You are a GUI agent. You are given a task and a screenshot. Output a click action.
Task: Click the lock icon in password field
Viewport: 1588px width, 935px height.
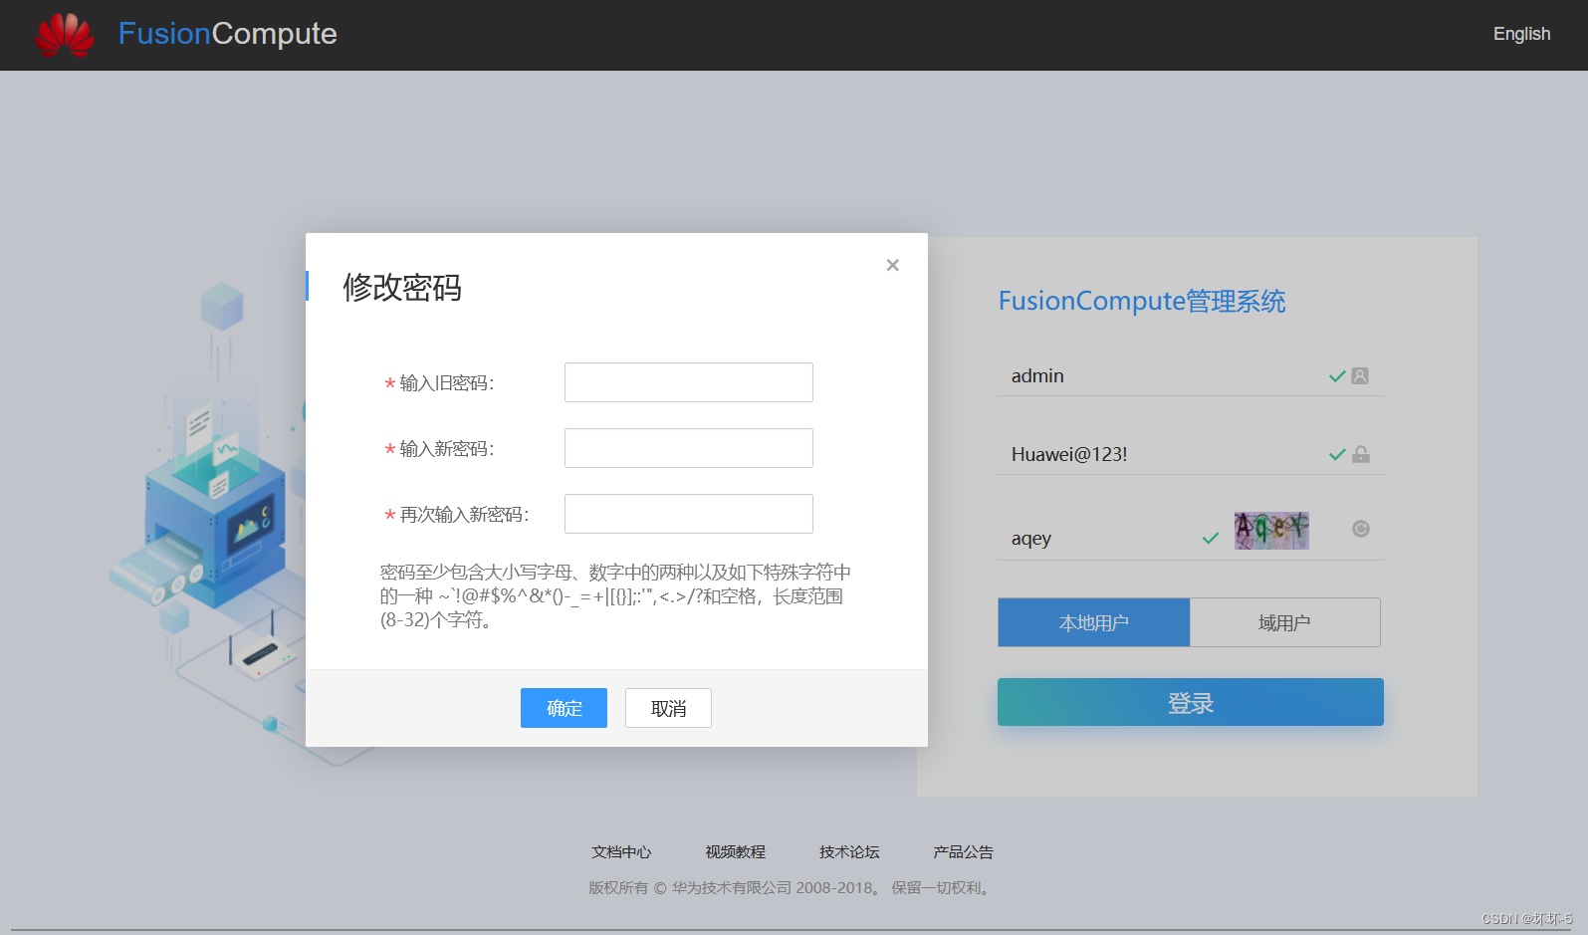click(x=1361, y=454)
